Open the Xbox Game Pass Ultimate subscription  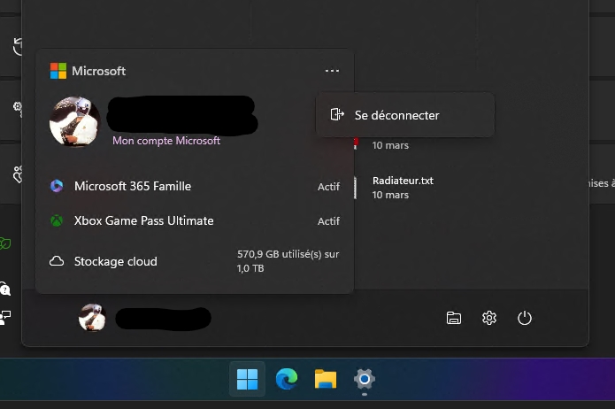coord(143,220)
